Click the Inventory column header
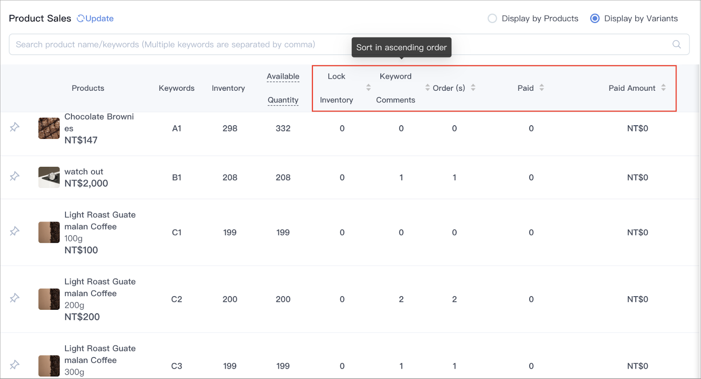The height and width of the screenshot is (379, 701). coord(228,88)
